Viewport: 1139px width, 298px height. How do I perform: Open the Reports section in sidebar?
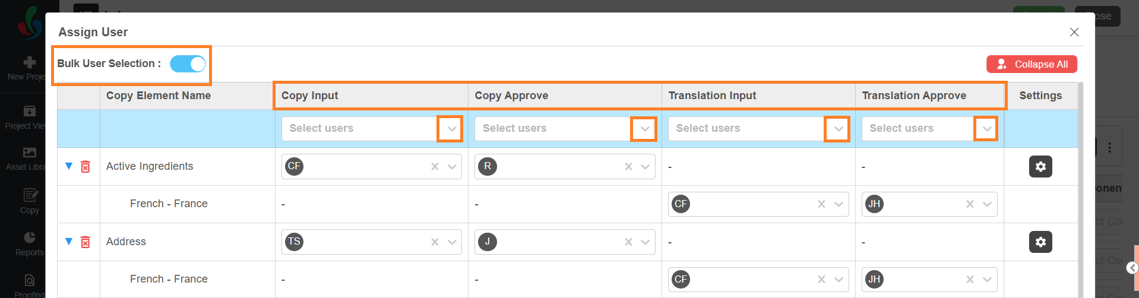coord(29,243)
